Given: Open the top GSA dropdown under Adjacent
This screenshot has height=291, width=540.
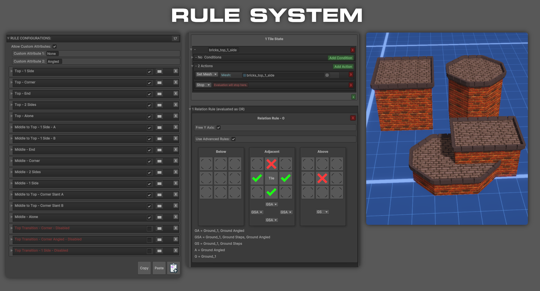Looking at the screenshot, I should [x=271, y=204].
